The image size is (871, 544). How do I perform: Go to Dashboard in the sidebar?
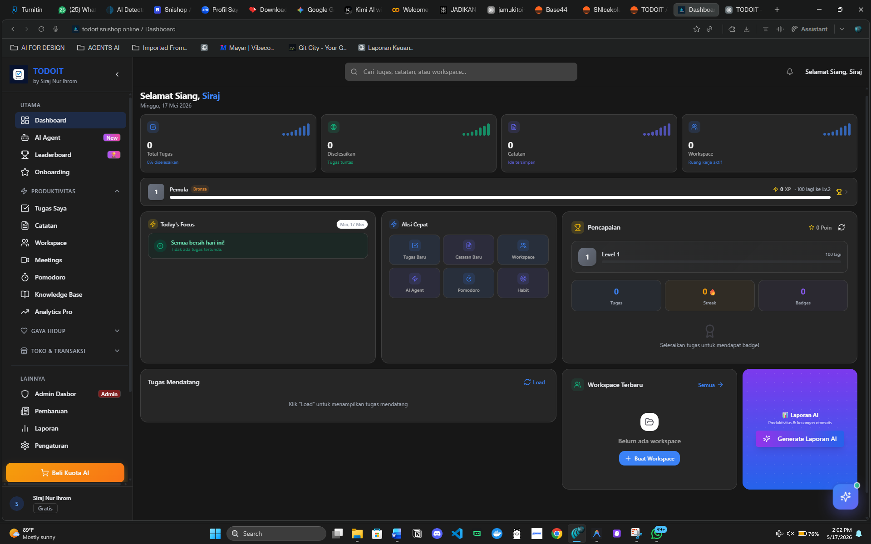click(x=70, y=120)
